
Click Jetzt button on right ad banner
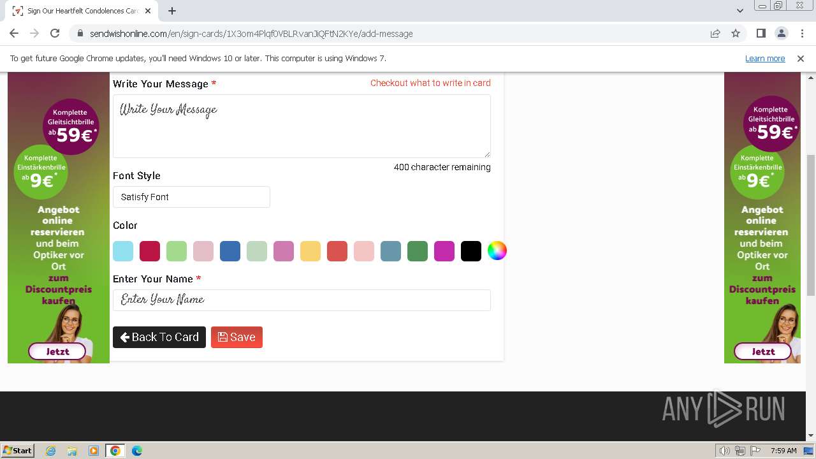click(763, 351)
